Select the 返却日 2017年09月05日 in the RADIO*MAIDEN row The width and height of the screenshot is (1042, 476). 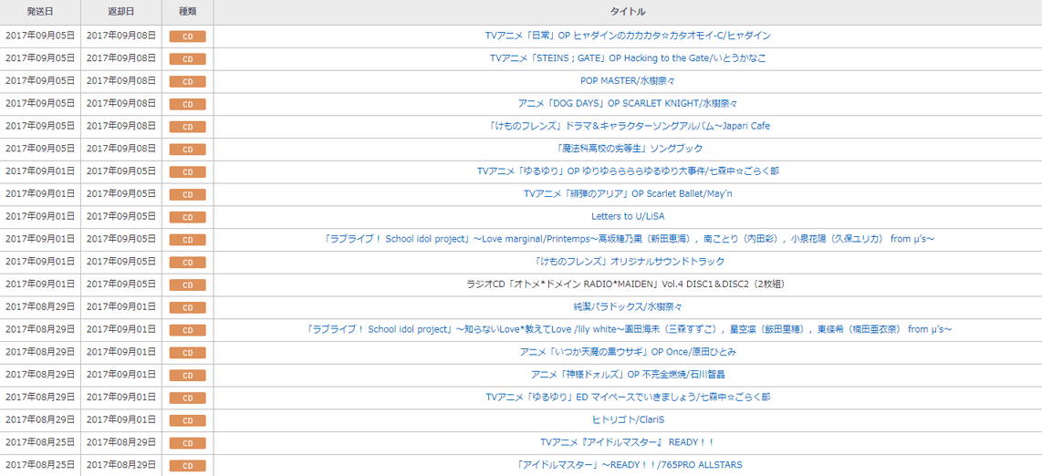(121, 285)
